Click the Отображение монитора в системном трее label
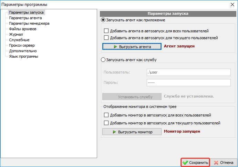 coord(140,107)
